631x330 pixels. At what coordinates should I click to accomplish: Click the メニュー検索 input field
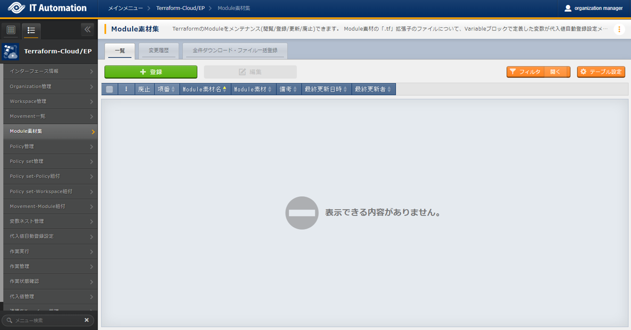(x=47, y=320)
